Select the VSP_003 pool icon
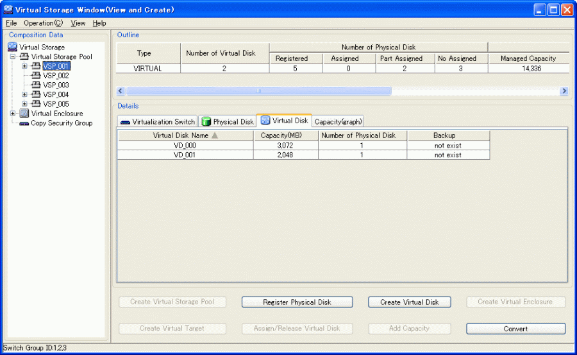The image size is (577, 355). tap(36, 85)
